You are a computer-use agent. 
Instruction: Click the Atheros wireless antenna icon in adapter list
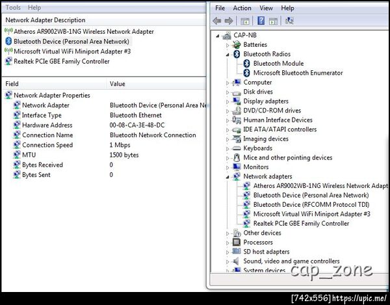click(8, 31)
